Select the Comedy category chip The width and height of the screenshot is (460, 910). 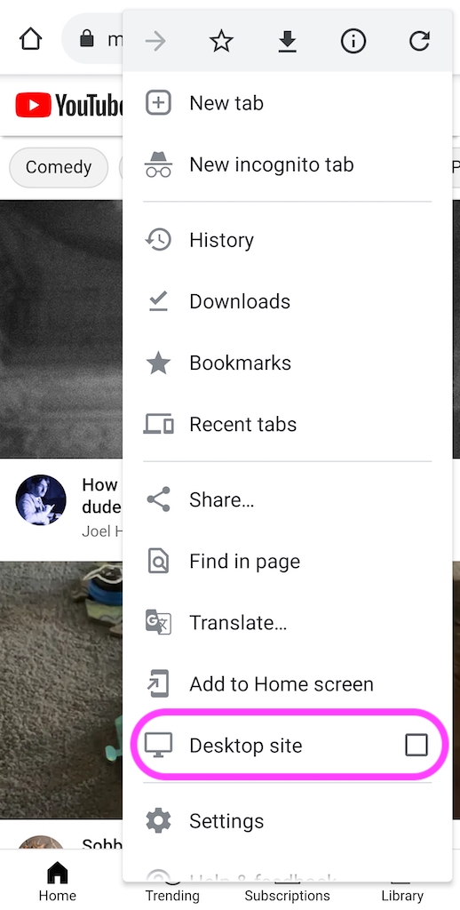click(x=59, y=167)
